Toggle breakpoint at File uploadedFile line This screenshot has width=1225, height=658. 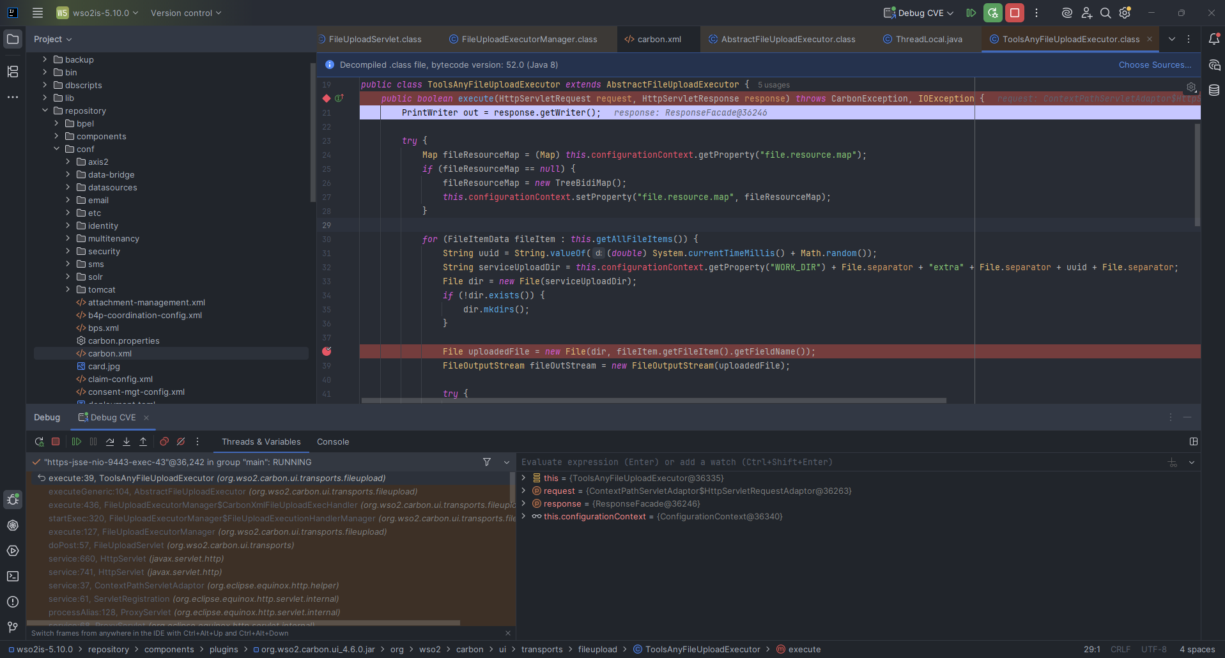327,351
